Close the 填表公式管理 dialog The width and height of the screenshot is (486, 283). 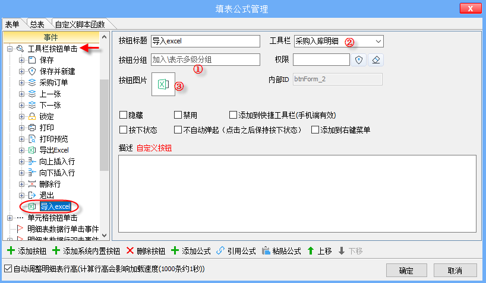pos(470,8)
